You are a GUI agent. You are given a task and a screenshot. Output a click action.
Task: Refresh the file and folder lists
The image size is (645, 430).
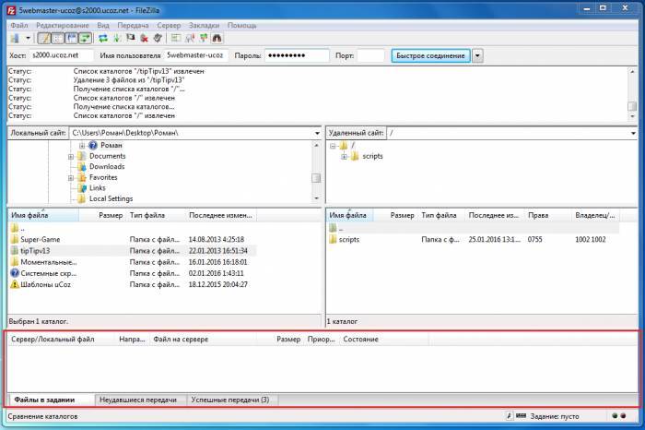103,39
